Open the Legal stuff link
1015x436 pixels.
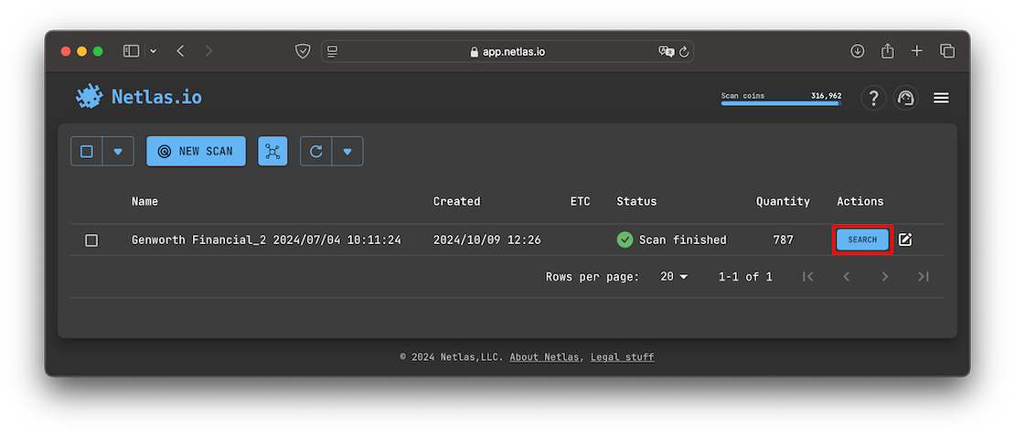click(x=622, y=357)
